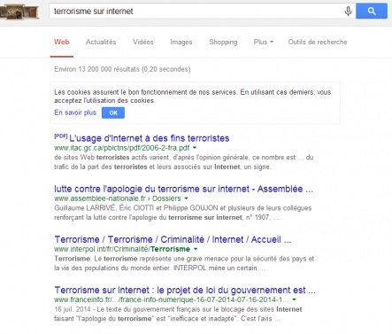Select the Web tab

[x=62, y=42]
